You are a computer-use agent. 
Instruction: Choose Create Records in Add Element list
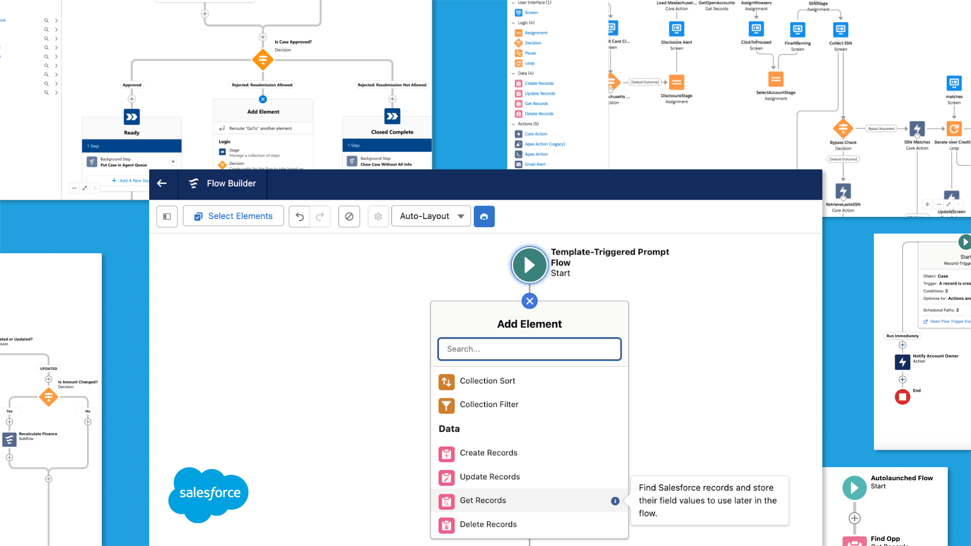coord(529,453)
